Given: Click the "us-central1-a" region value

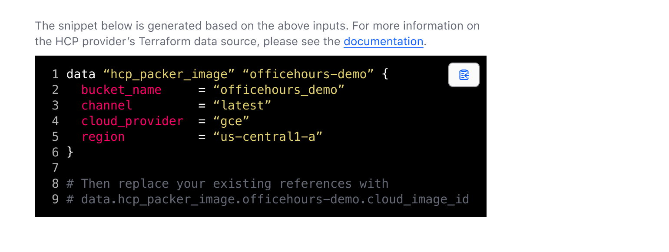Looking at the screenshot, I should click(x=268, y=137).
